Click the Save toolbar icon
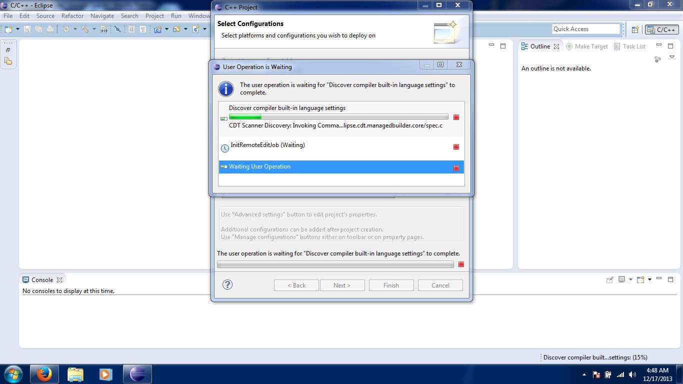Screen dimensions: 683x384 pos(27,29)
